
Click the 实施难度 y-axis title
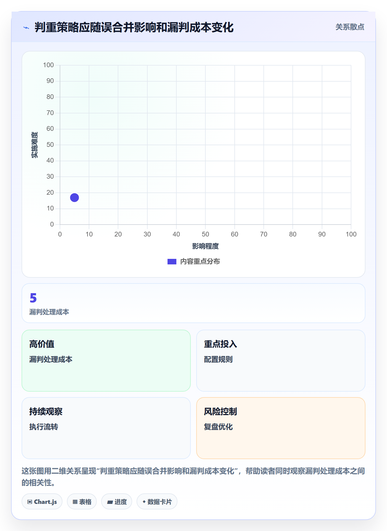pyautogui.click(x=35, y=145)
